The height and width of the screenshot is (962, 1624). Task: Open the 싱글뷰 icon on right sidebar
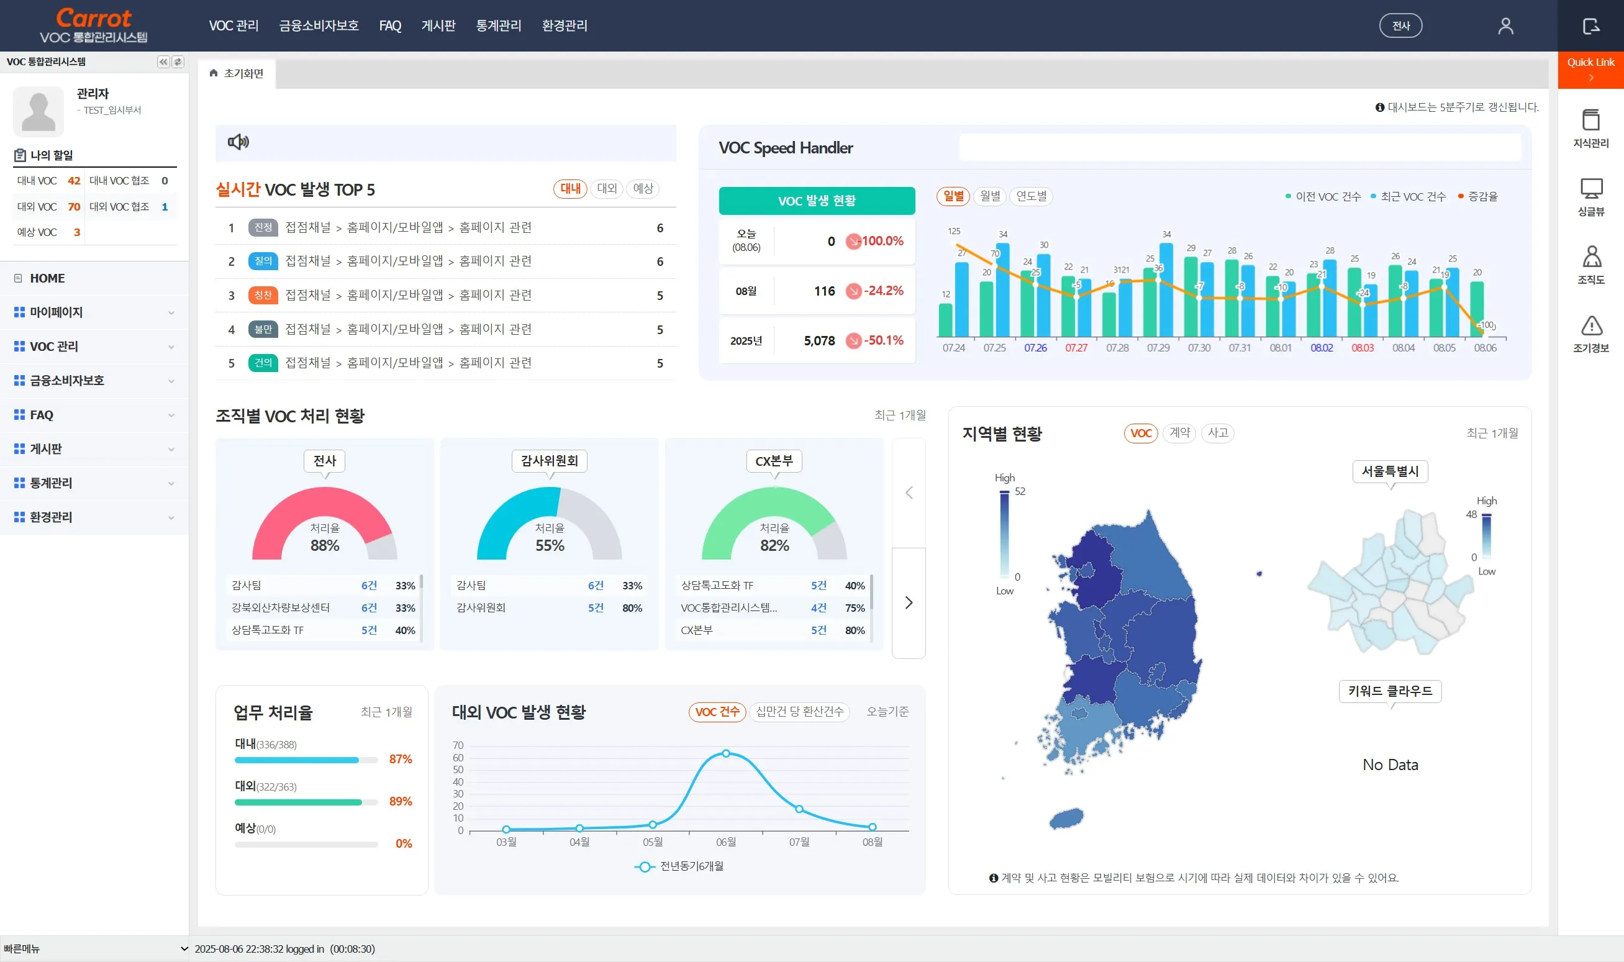coord(1591,197)
